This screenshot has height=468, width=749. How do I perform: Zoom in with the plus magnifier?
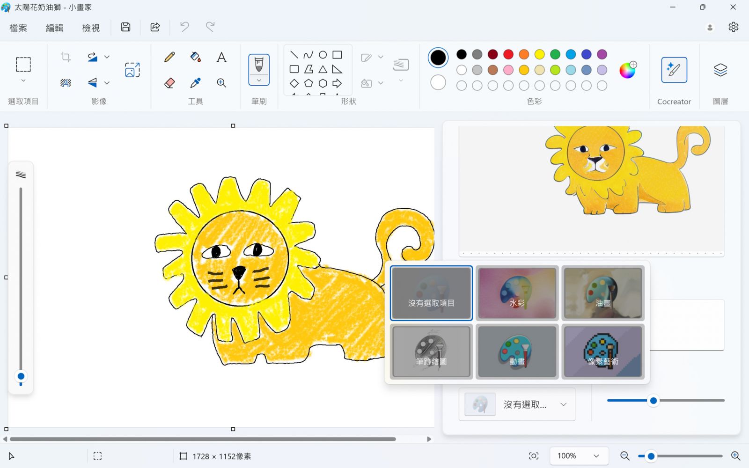click(x=735, y=456)
